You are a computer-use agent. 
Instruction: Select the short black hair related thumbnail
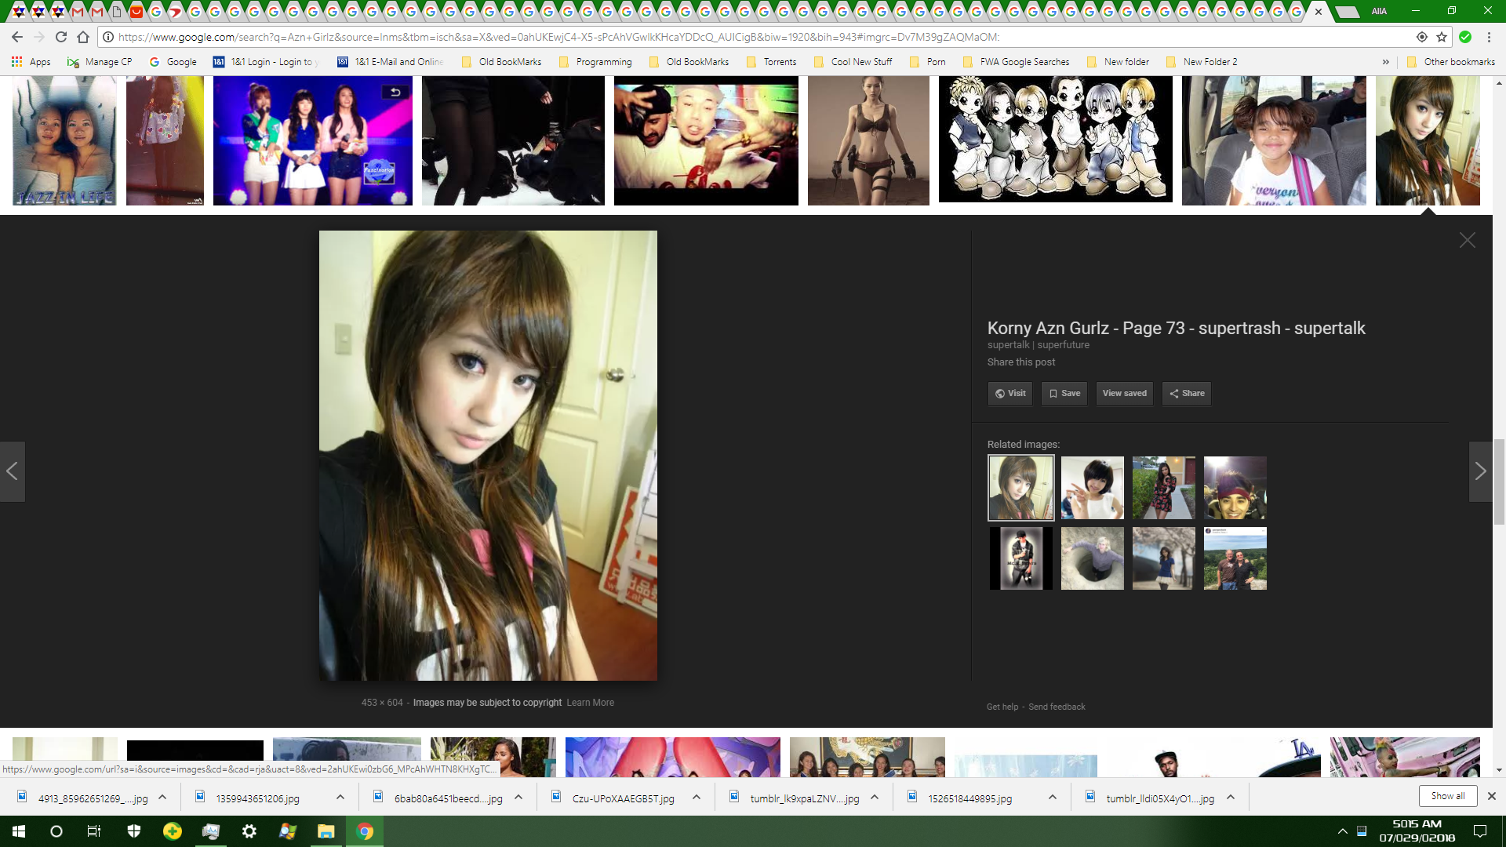(1092, 488)
